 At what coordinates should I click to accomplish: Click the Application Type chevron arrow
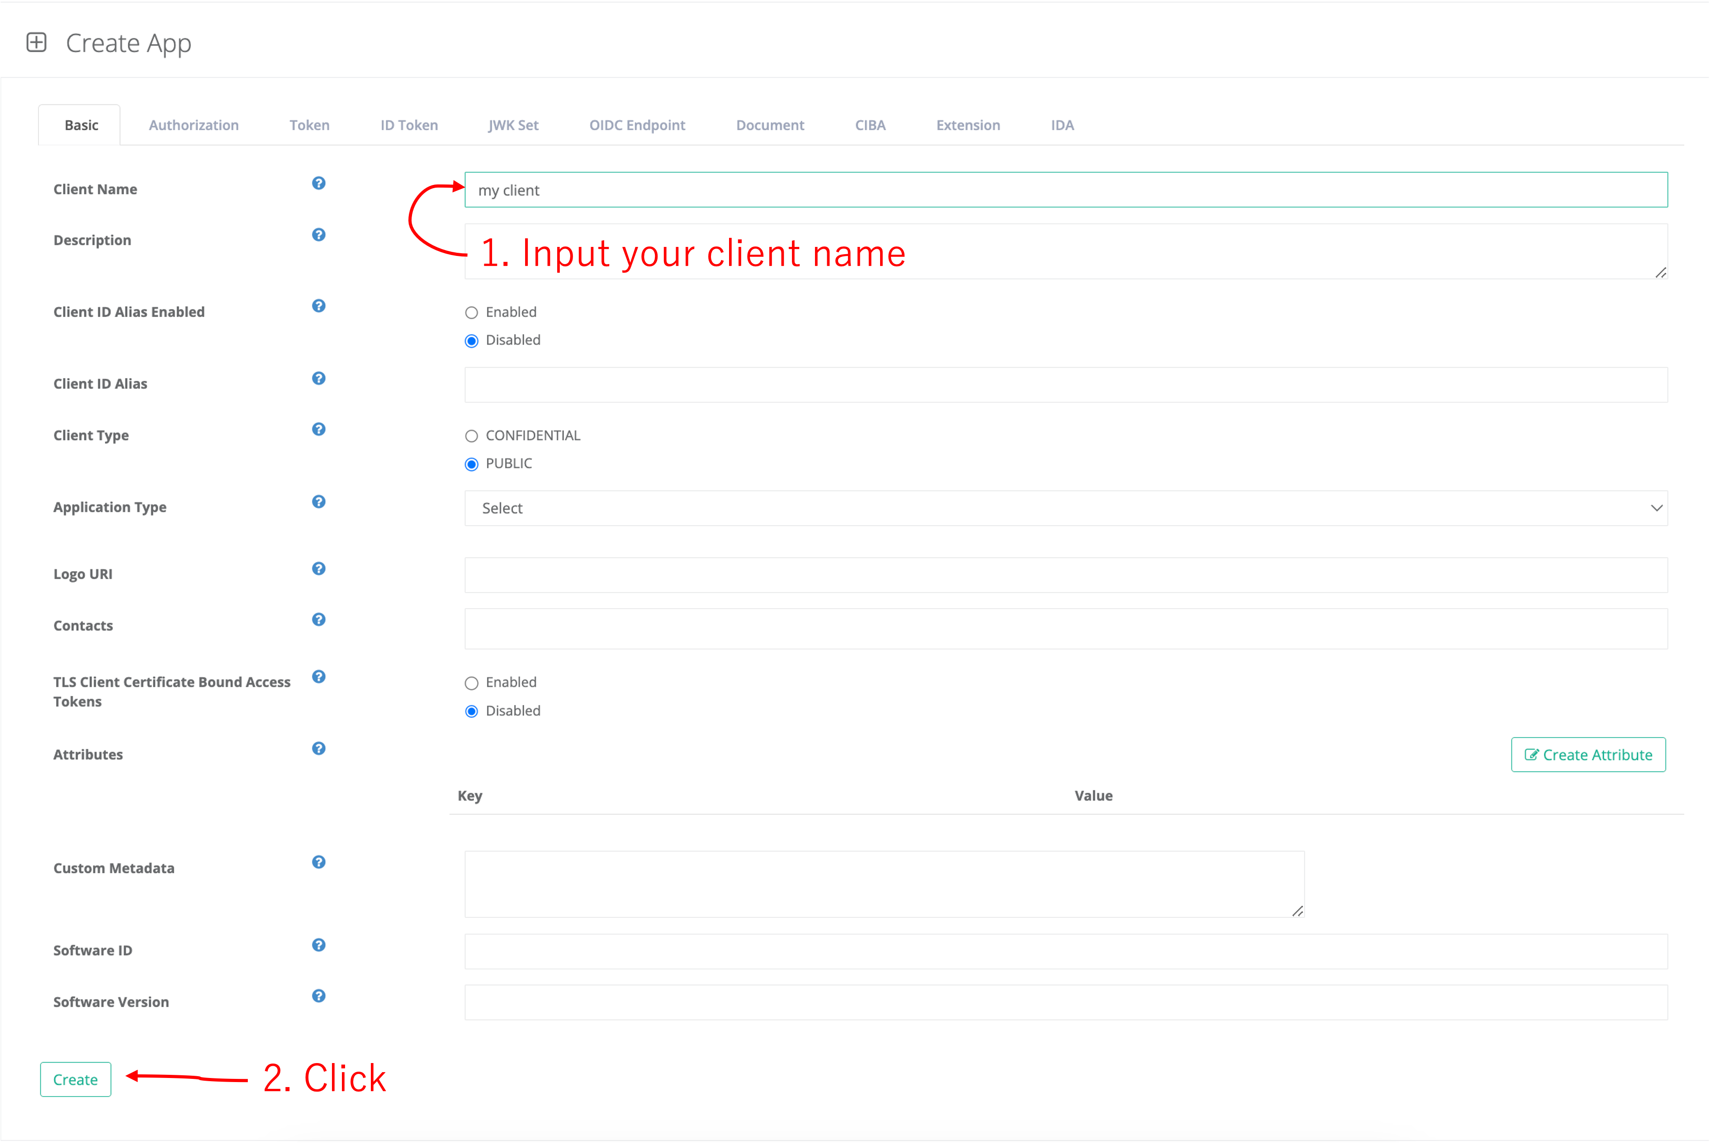click(x=1656, y=509)
